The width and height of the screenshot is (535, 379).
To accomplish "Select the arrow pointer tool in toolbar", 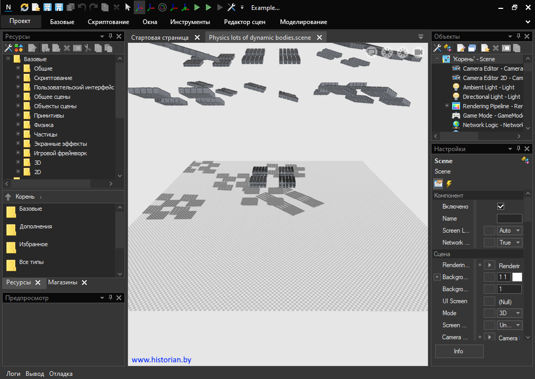I will 127,7.
